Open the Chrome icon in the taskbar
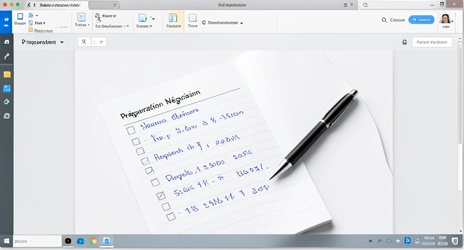Screen dimensions: 464x250 [x=93, y=241]
